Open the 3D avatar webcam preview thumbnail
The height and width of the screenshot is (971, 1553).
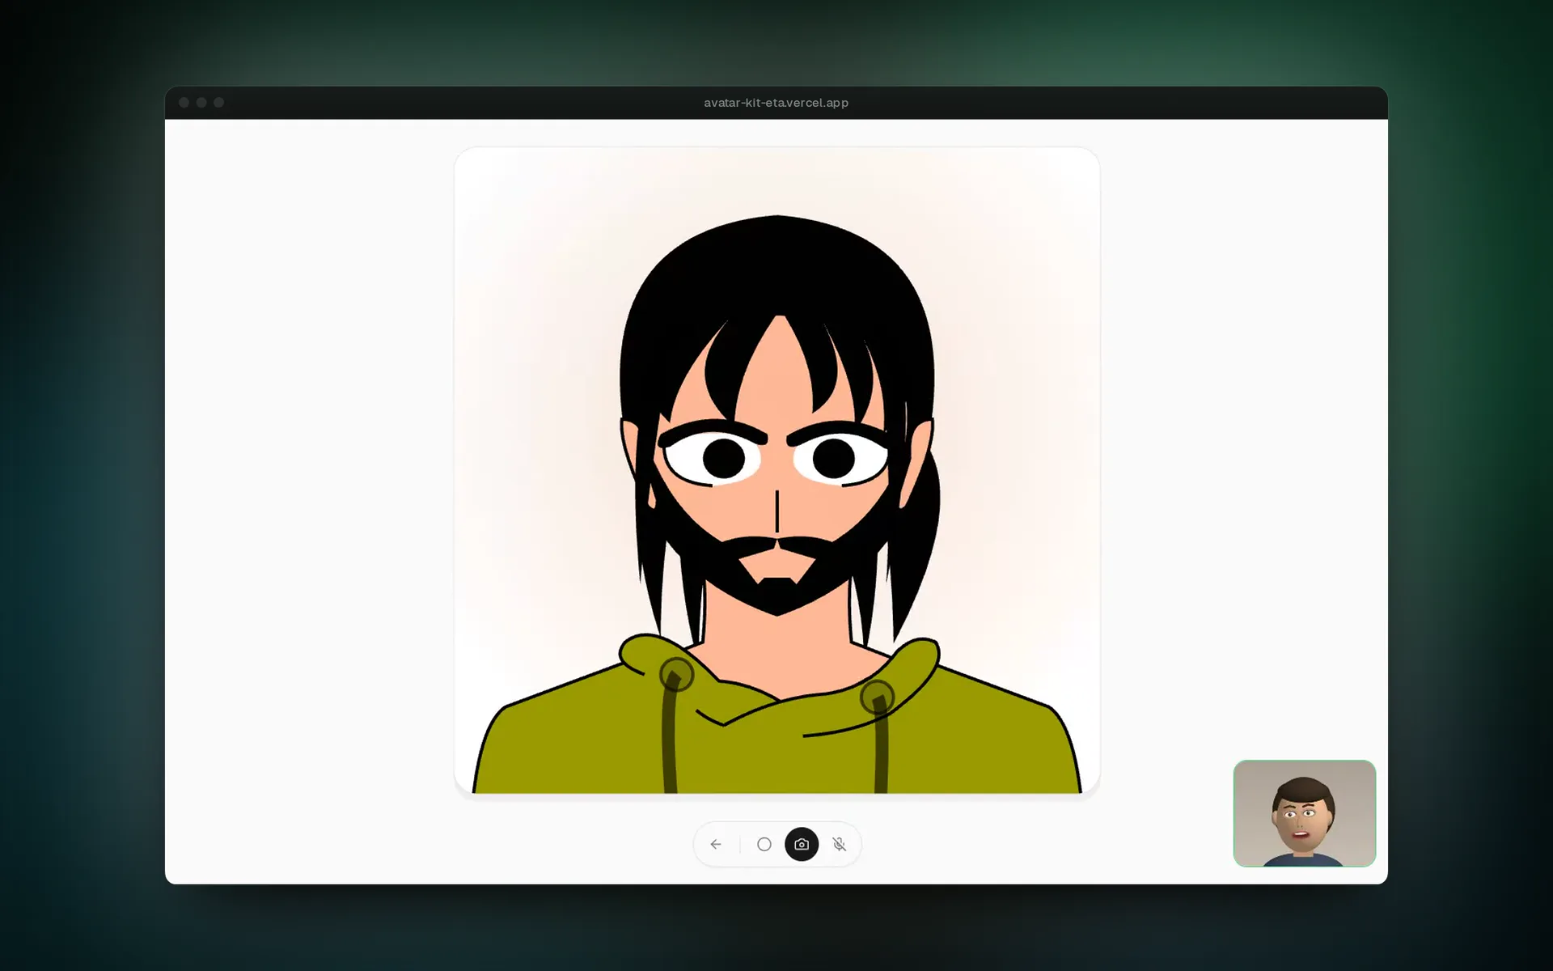click(1304, 813)
